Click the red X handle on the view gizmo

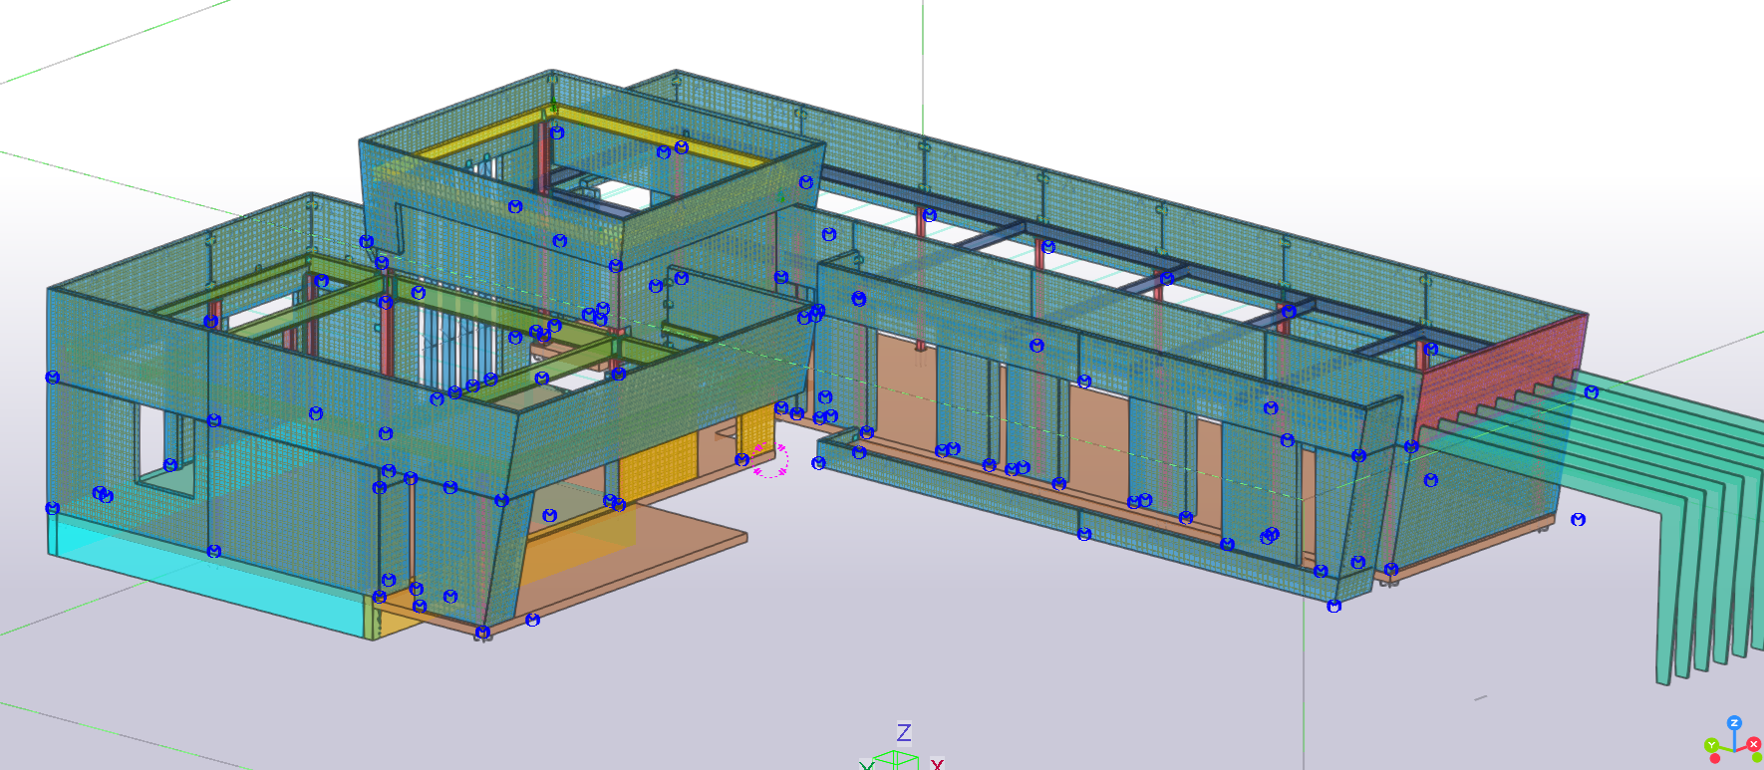click(x=1754, y=744)
